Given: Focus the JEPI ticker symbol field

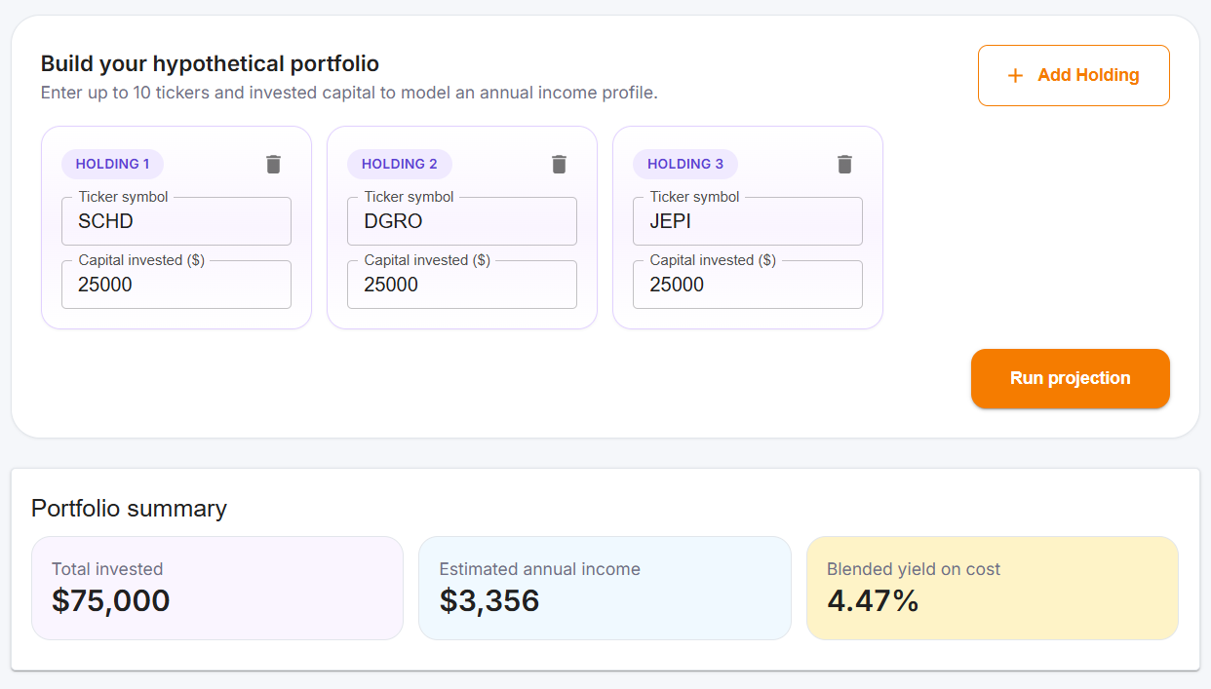Looking at the screenshot, I should pyautogui.click(x=747, y=221).
